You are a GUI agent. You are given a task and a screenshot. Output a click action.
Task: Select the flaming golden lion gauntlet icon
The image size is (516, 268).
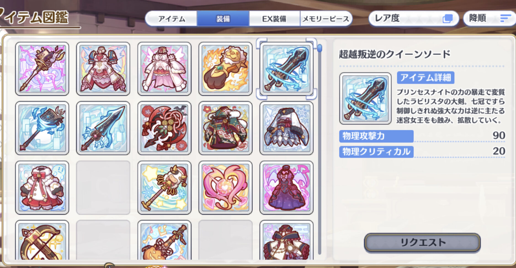pos(225,69)
